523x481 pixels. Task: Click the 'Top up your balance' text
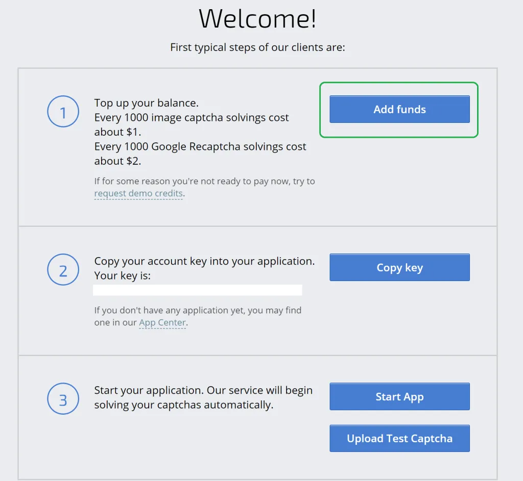coord(147,103)
